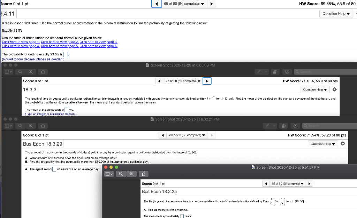
Task: Click answer box for probability of exactly 23 5's
Action: 66,55
